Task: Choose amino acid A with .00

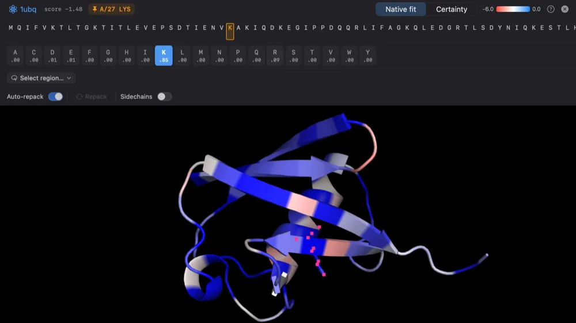Action: coord(15,56)
